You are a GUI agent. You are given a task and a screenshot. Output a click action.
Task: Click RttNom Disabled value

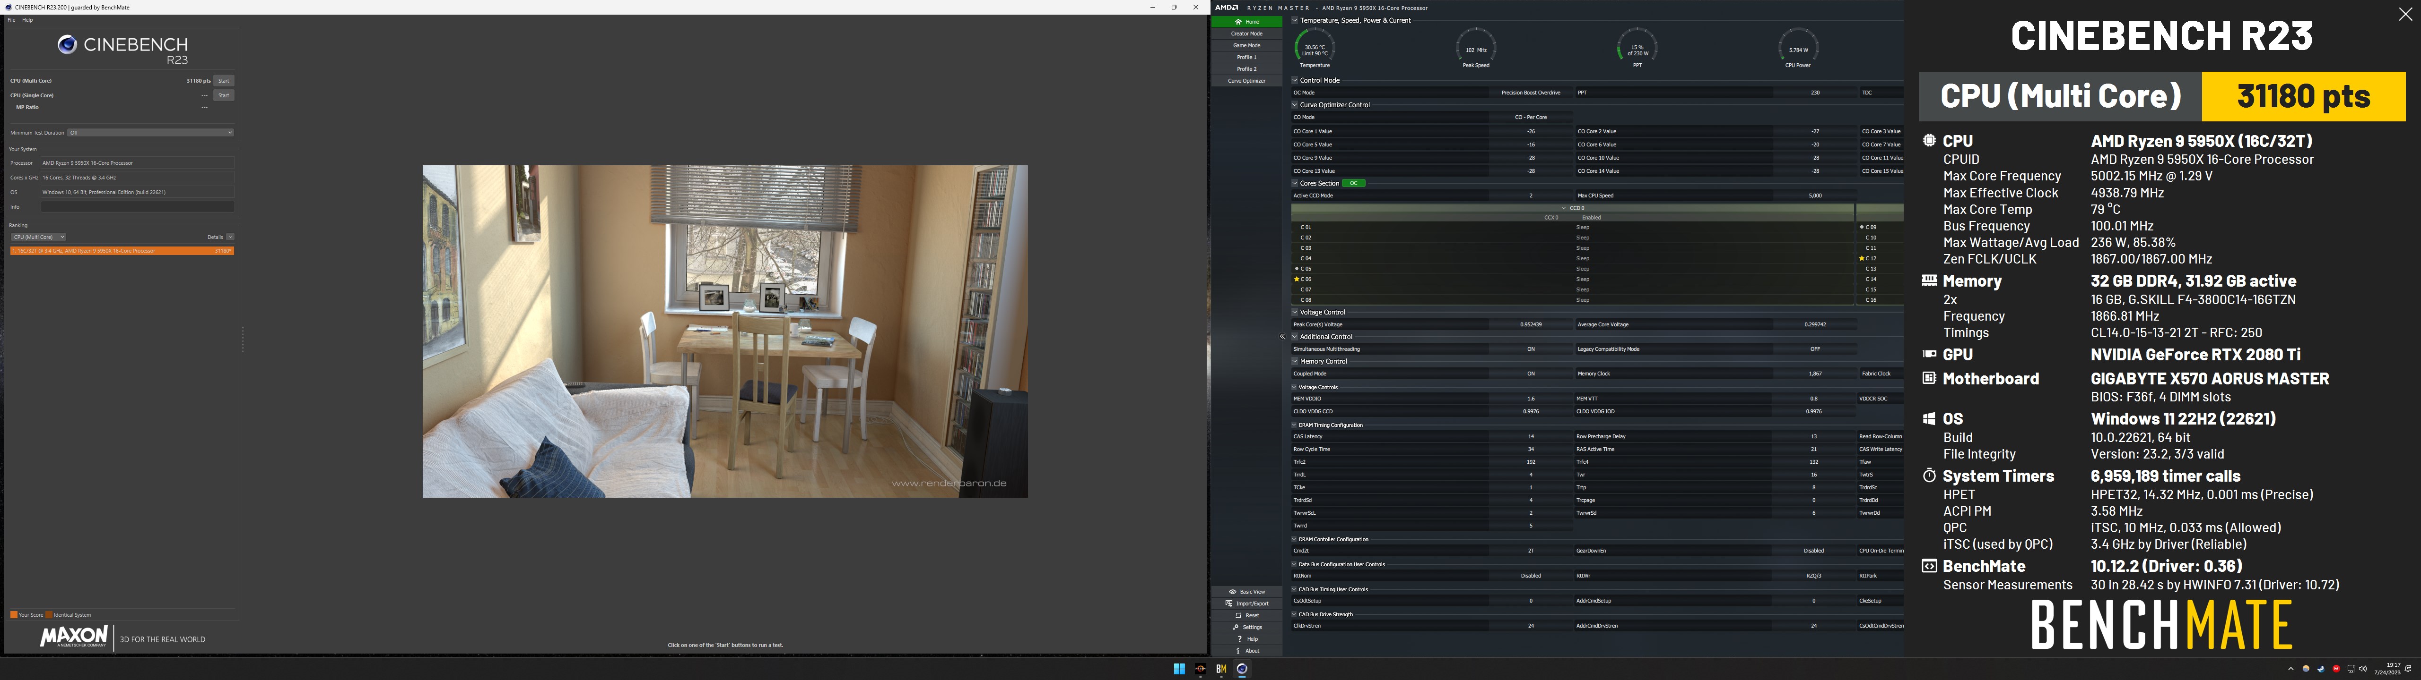click(1530, 576)
